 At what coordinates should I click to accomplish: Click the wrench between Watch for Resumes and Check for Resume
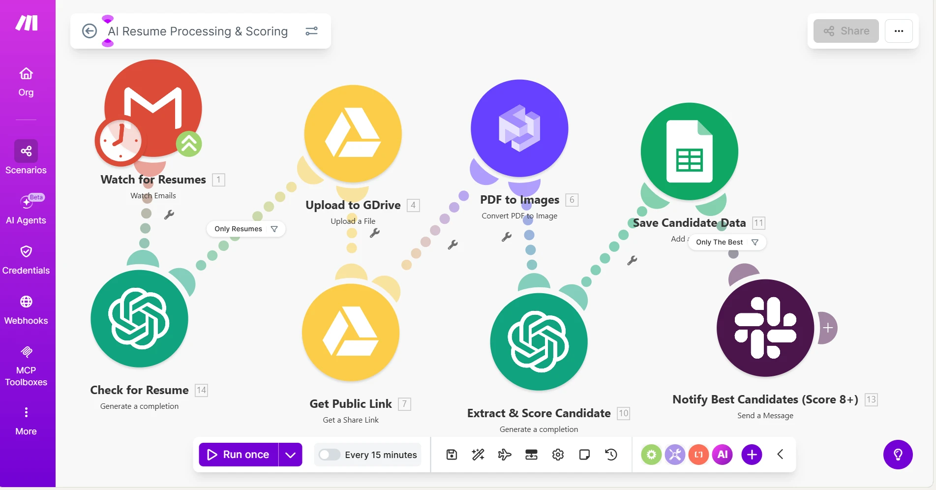click(x=169, y=214)
